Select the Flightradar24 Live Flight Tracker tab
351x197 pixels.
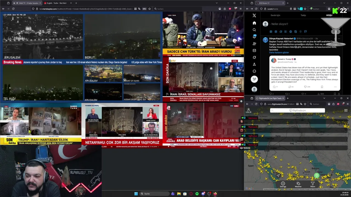click(270, 98)
